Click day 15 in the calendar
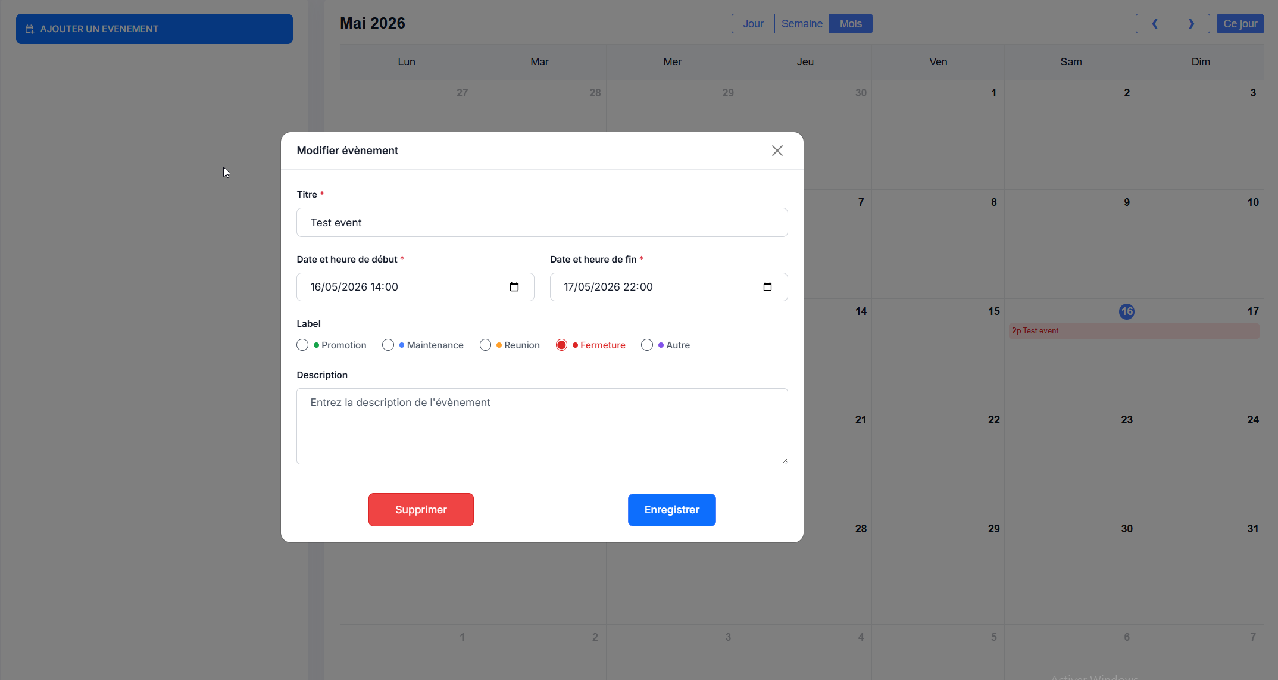This screenshot has height=680, width=1278. [x=994, y=311]
